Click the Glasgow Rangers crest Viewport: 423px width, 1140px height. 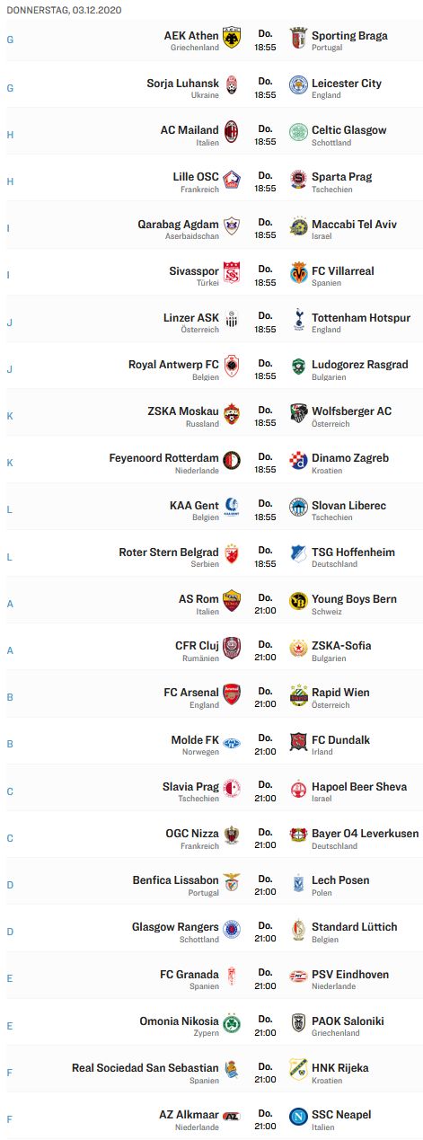[232, 928]
